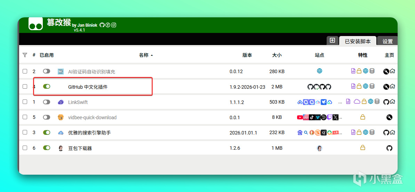The image size is (415, 192).
Task: Click version 1.9.2-2026-01-23 text
Action: click(247, 87)
